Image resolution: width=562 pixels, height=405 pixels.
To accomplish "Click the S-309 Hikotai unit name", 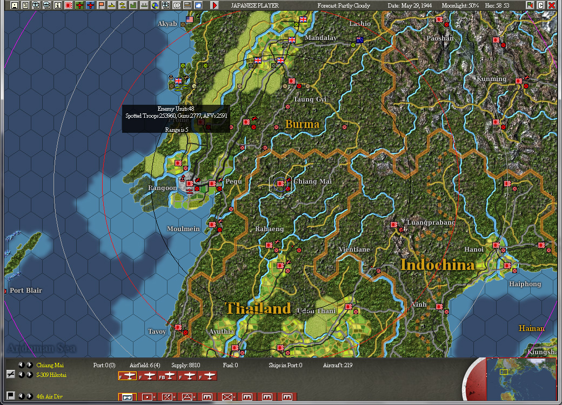I will tap(51, 375).
